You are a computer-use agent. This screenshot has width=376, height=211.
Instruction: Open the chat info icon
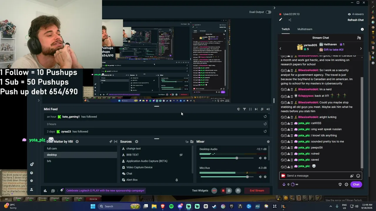pos(362,29)
